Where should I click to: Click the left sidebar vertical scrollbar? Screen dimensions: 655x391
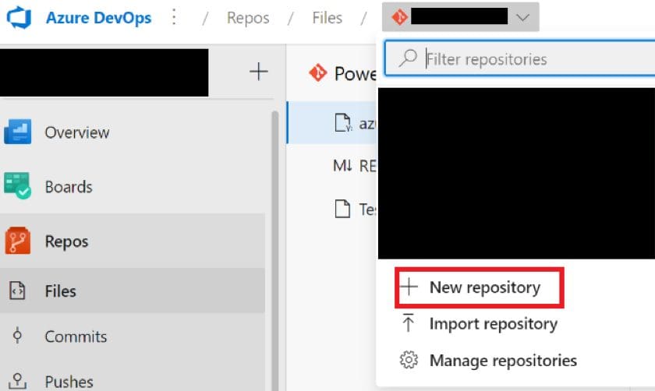(x=274, y=249)
